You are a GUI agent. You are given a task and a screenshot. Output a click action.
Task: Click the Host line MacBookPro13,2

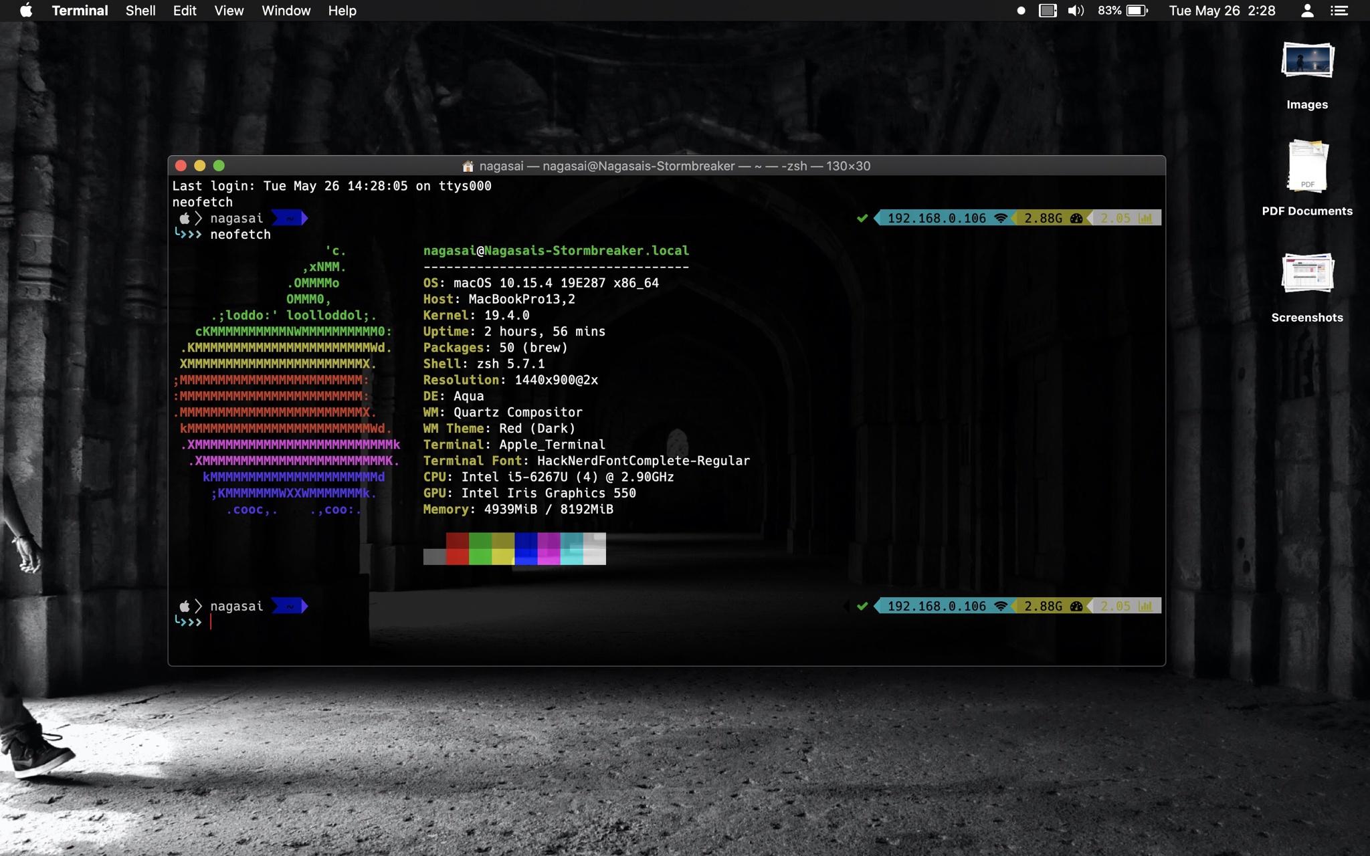tap(499, 299)
